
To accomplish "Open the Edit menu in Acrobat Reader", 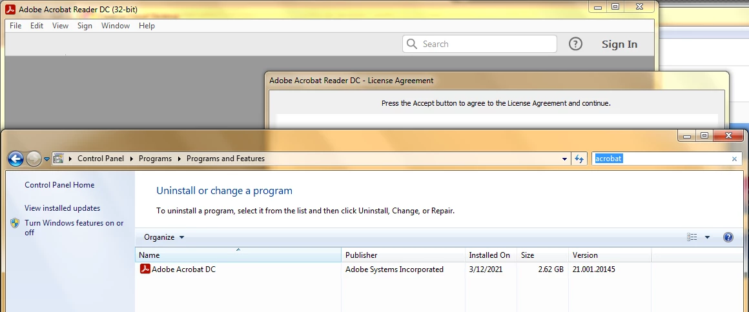I will coord(37,26).
